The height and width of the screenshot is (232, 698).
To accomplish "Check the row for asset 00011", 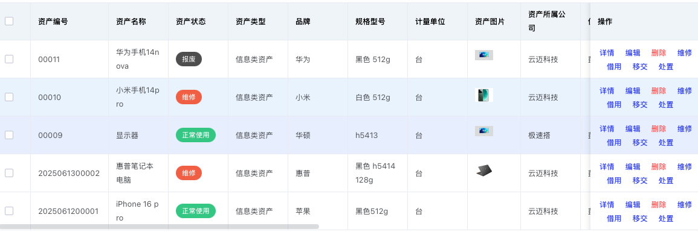I will 9,59.
